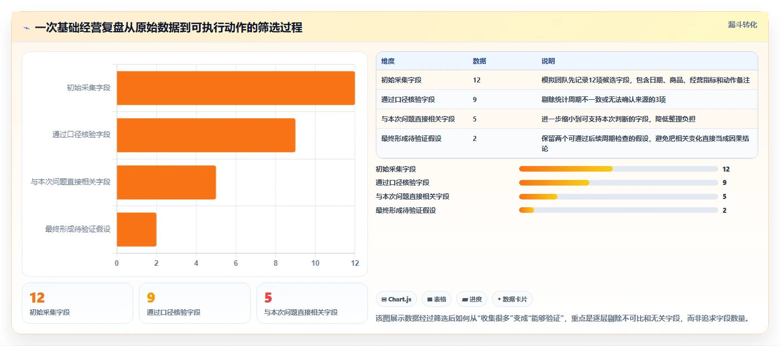Click the table cell 通过口径核验字段
Viewport: 780px width, 346px height.
408,100
